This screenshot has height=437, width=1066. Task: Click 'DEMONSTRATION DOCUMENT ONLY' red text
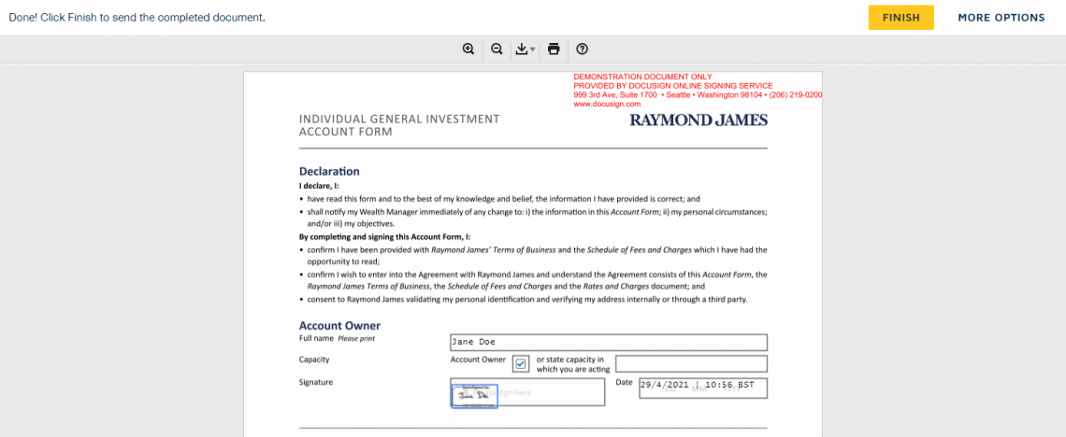[x=643, y=78]
